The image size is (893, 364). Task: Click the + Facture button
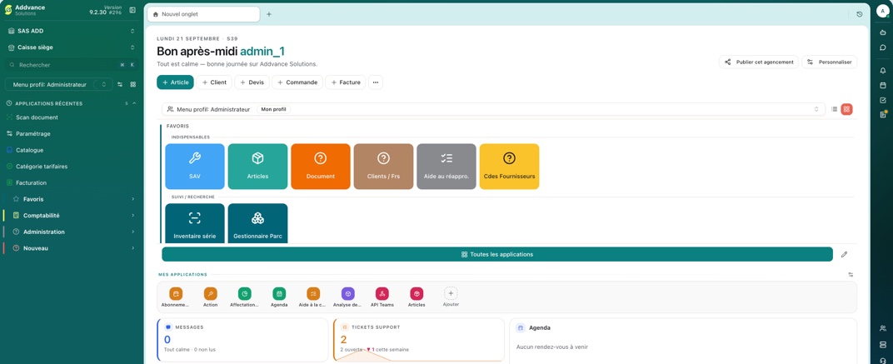pyautogui.click(x=346, y=82)
